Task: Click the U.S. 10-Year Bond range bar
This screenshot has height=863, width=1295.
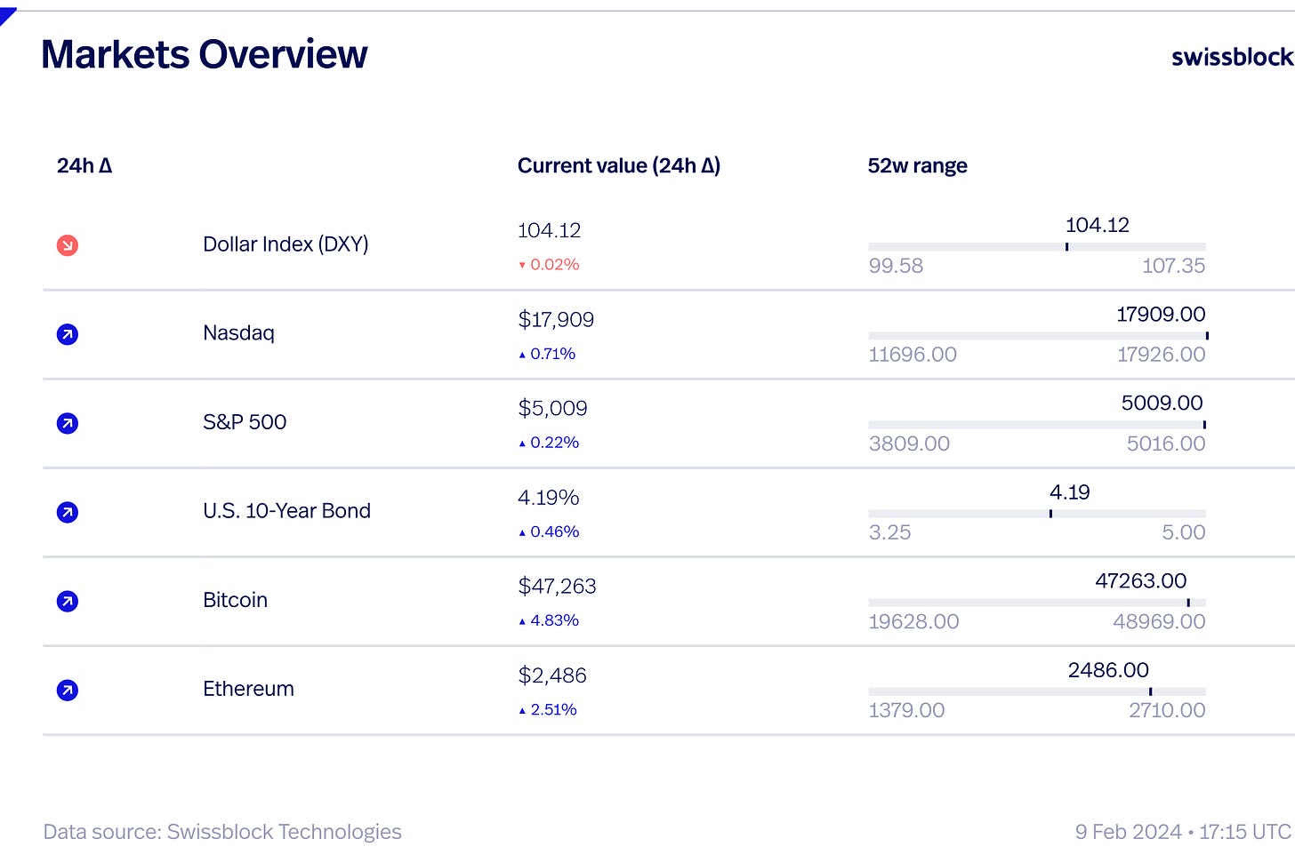Action: pos(1037,513)
